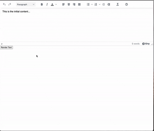Increase indent of the paragraph
Viewport: 154px width, 131px height.
(109, 4)
